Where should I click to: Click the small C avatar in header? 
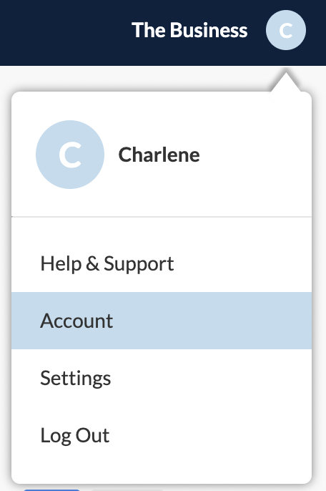click(286, 30)
